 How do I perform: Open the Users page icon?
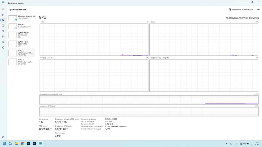coord(3,37)
